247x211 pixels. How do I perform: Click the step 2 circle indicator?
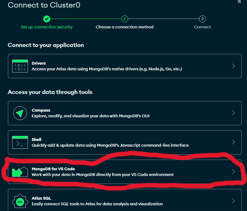point(124,19)
